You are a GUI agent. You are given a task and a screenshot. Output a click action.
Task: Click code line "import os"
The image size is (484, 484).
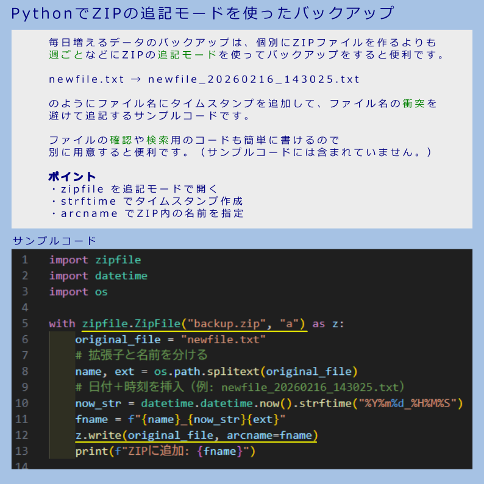pyautogui.click(x=79, y=292)
